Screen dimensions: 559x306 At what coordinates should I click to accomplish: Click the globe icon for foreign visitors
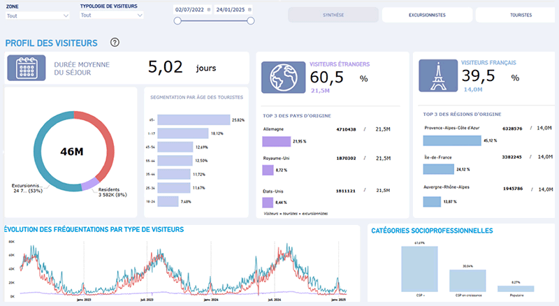284,78
